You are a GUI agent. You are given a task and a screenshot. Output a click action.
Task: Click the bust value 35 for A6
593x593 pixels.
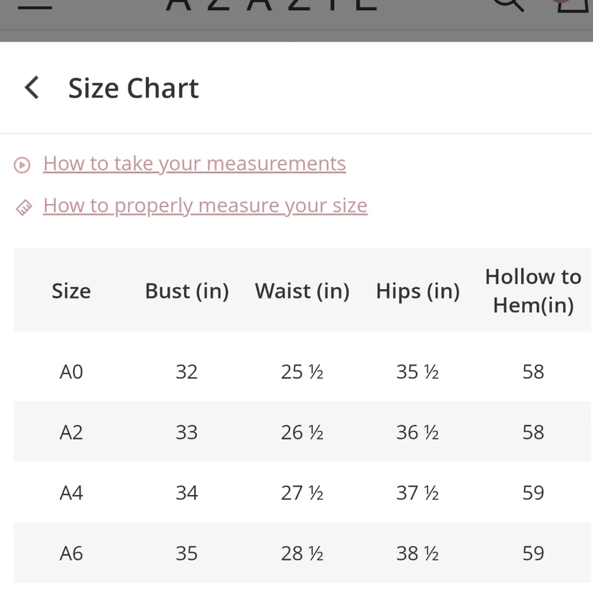click(187, 553)
